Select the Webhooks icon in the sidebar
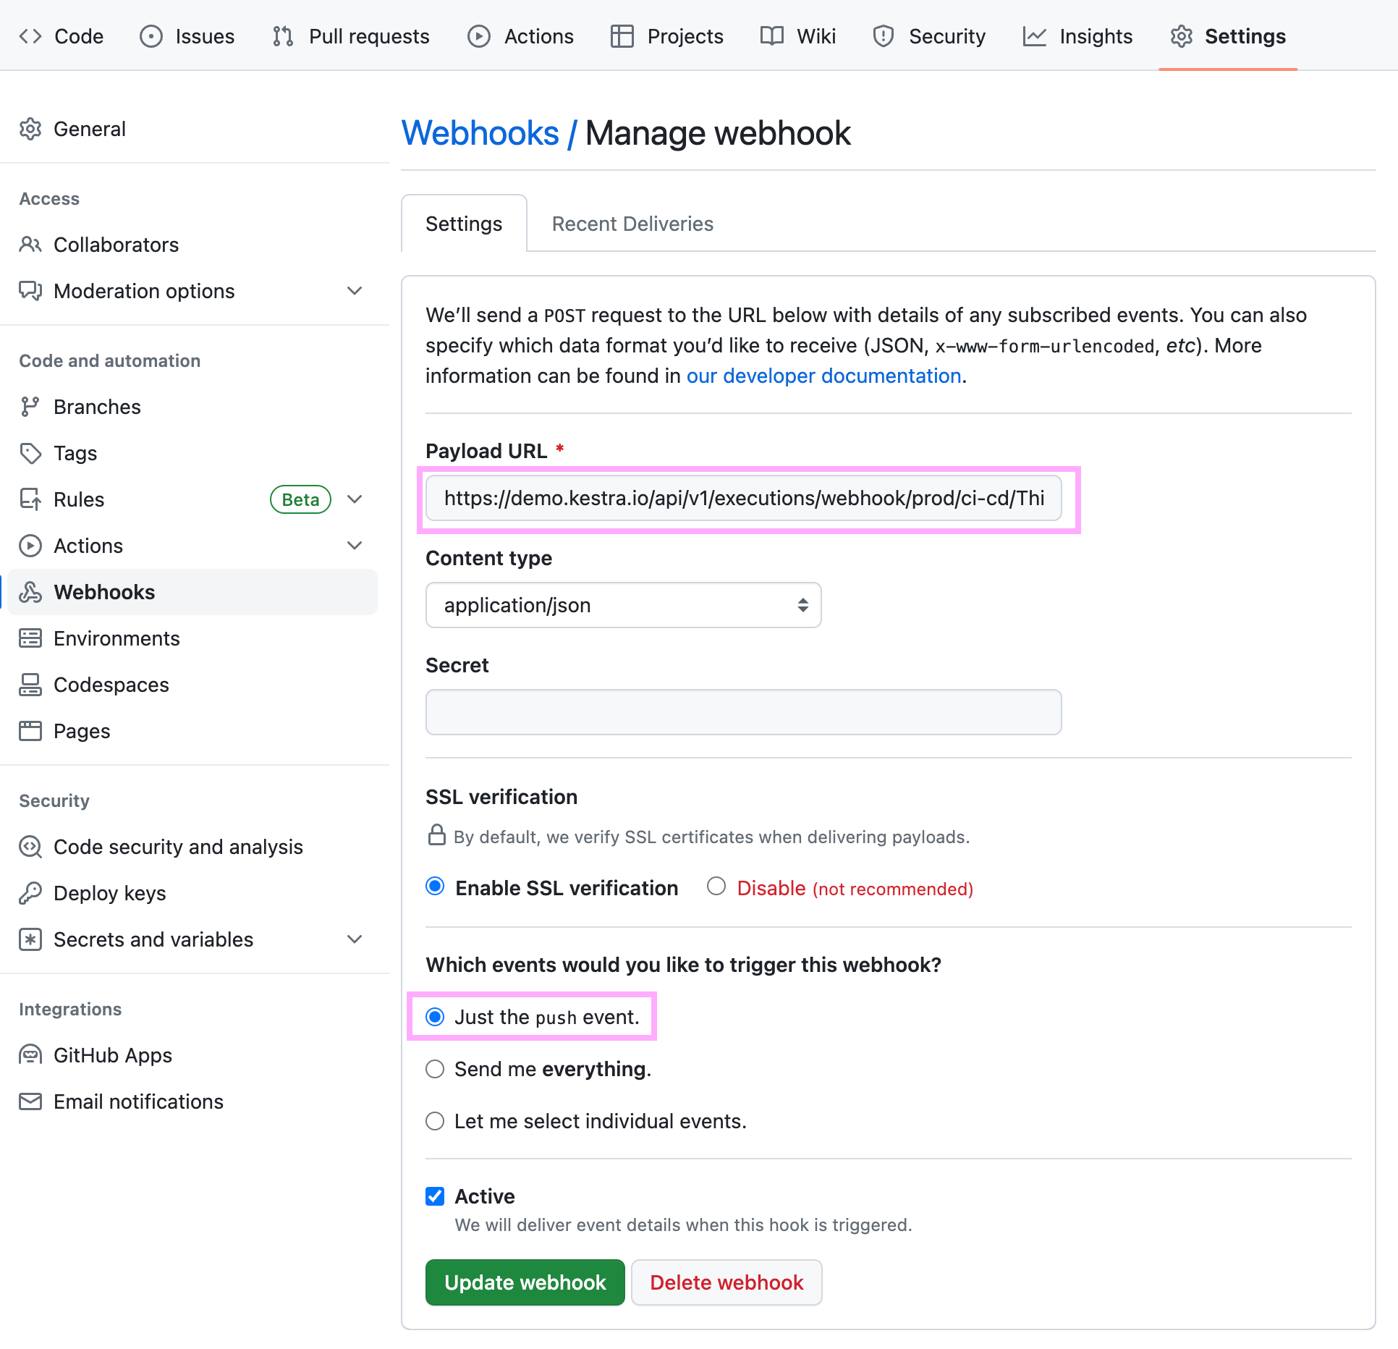Screen dimensions: 1398x1349 point(30,592)
